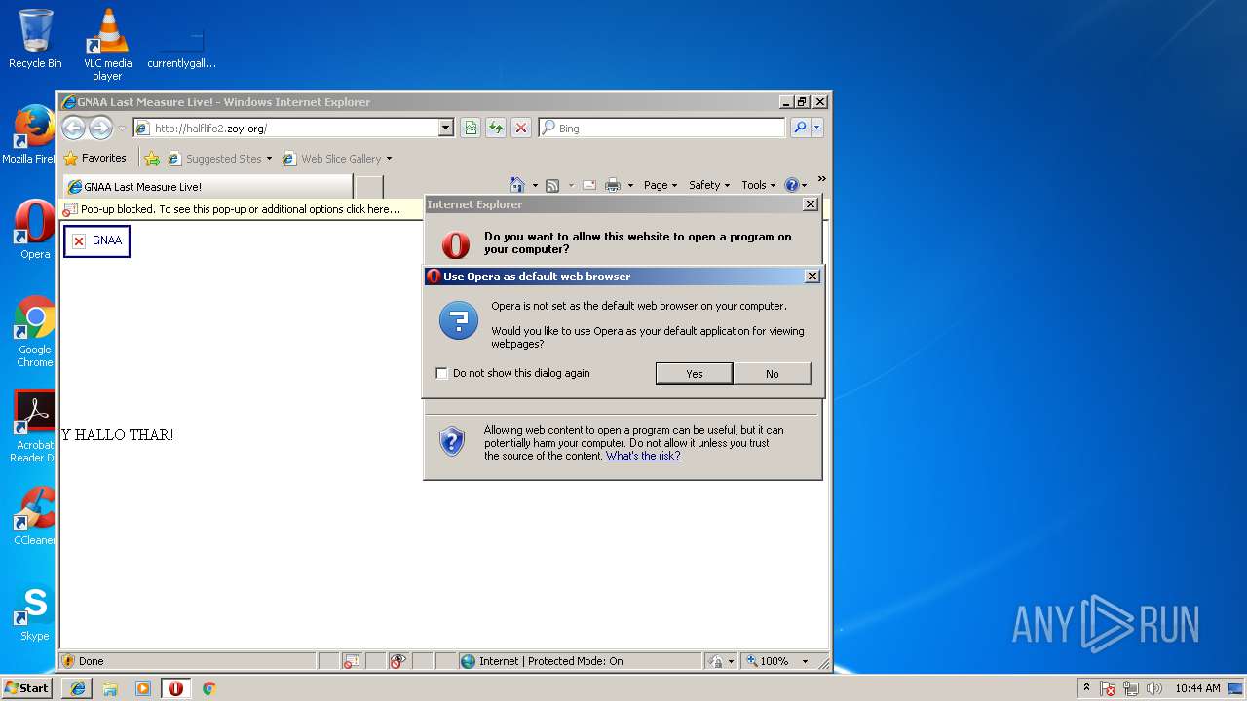Select CCleaner desktop shortcut icon

[34, 516]
